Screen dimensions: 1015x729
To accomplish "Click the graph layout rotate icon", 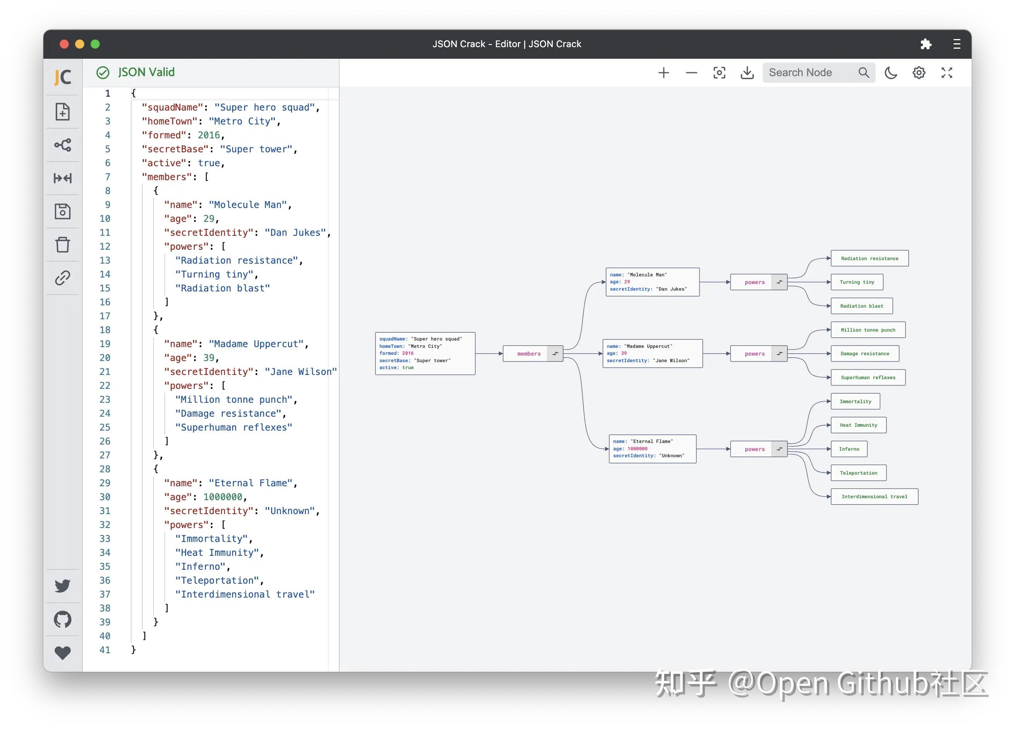I will (63, 145).
